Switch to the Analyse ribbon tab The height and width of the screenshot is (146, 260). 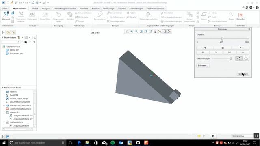click(x=46, y=9)
